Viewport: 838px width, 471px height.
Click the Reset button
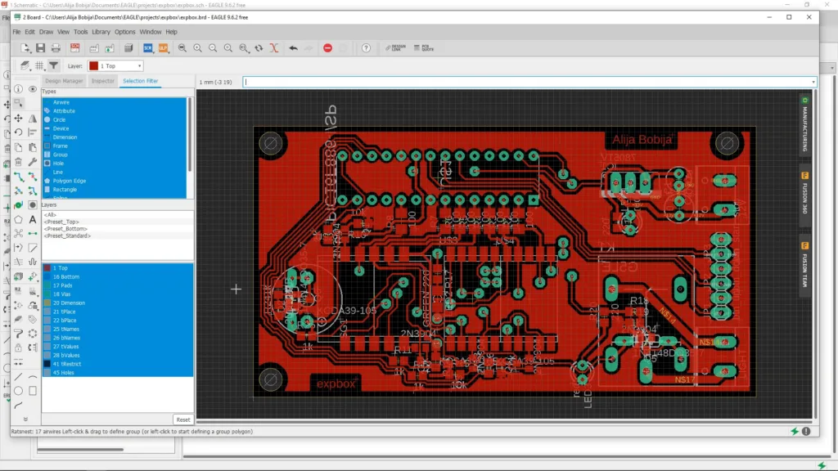[182, 419]
